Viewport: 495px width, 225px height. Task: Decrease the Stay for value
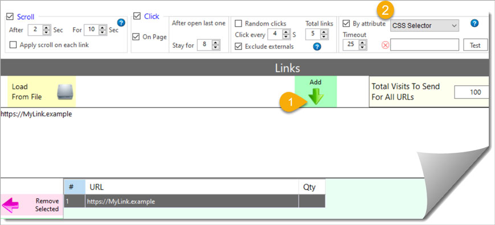(x=216, y=47)
